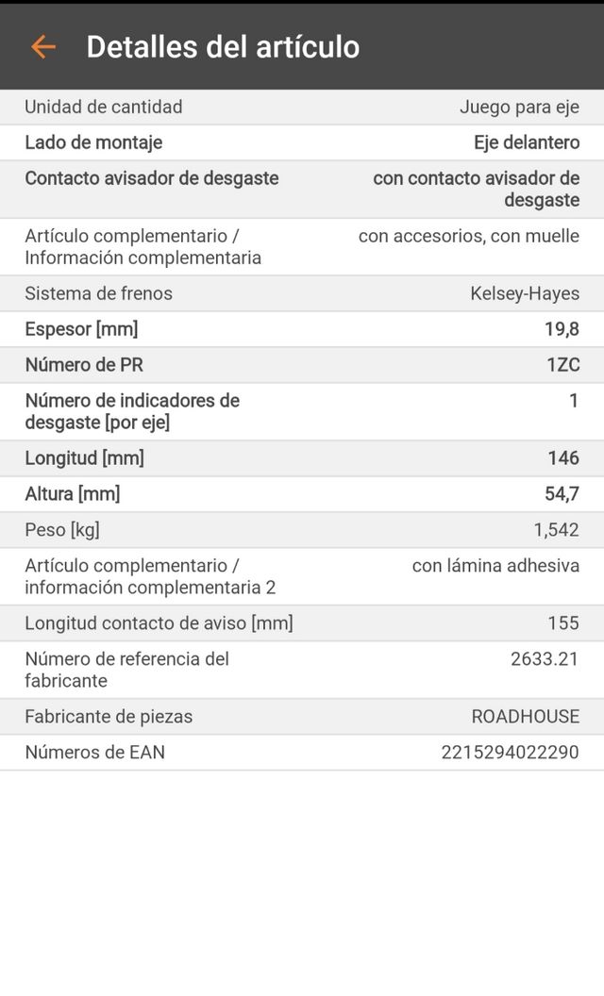Select manufacturer reference number 2633.21
The height and width of the screenshot is (996, 604).
click(x=545, y=658)
